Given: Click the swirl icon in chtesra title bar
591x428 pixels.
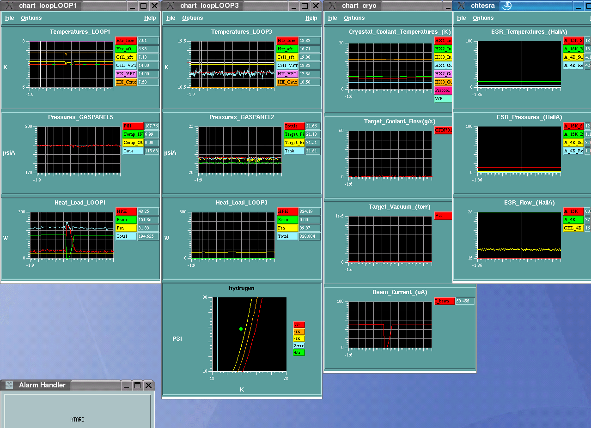Looking at the screenshot, I should point(506,6).
